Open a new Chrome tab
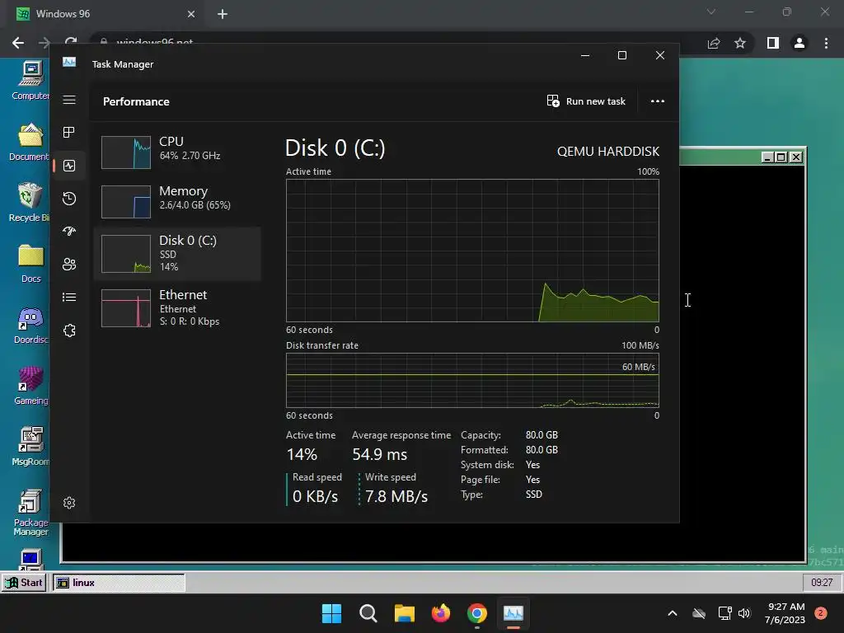This screenshot has width=844, height=633. coord(223,14)
